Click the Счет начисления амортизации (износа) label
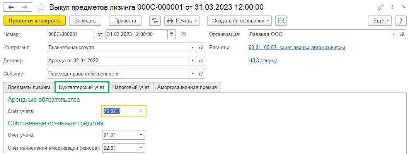The image size is (409, 154). pyautogui.click(x=54, y=148)
